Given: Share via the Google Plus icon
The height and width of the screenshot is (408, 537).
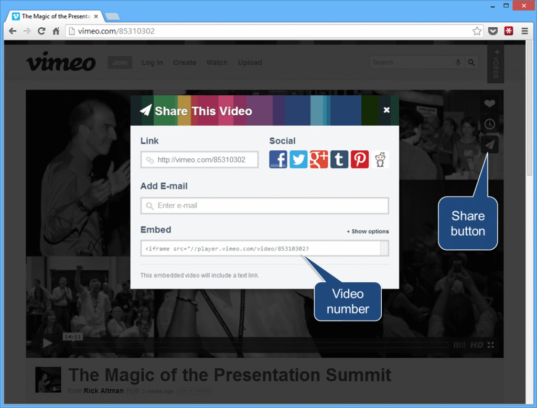Looking at the screenshot, I should (319, 159).
